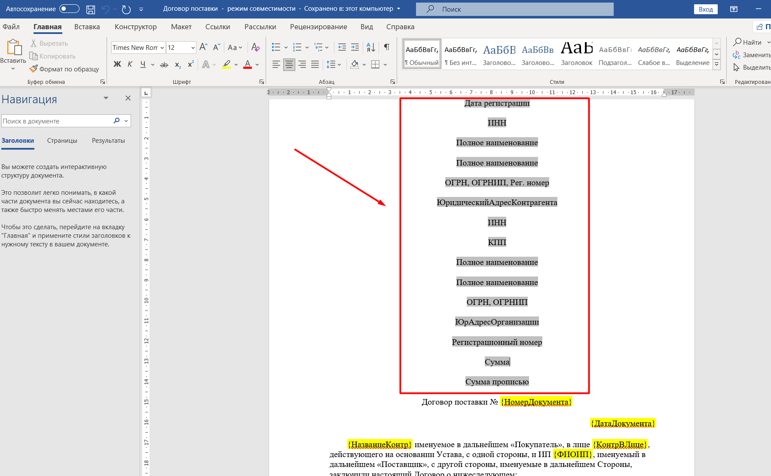Click the Redo arrow icon

(x=126, y=9)
